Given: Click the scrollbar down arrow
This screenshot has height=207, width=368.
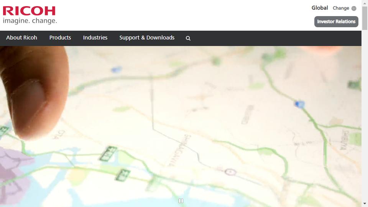Looking at the screenshot, I should tap(365, 204).
